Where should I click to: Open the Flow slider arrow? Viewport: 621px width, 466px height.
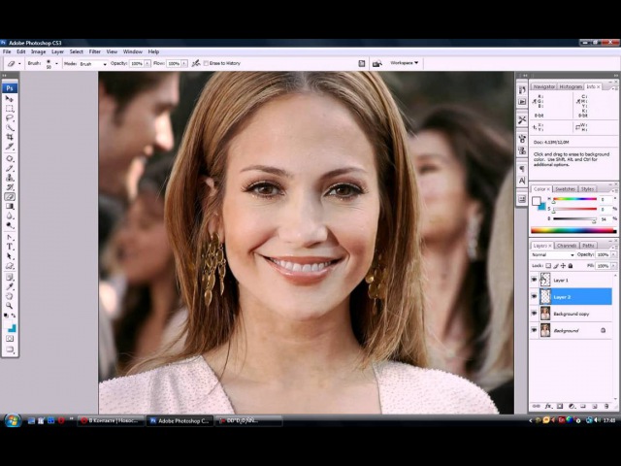point(184,63)
